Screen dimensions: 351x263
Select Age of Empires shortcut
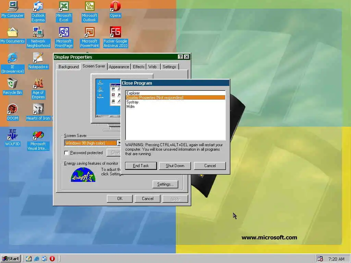point(38,89)
